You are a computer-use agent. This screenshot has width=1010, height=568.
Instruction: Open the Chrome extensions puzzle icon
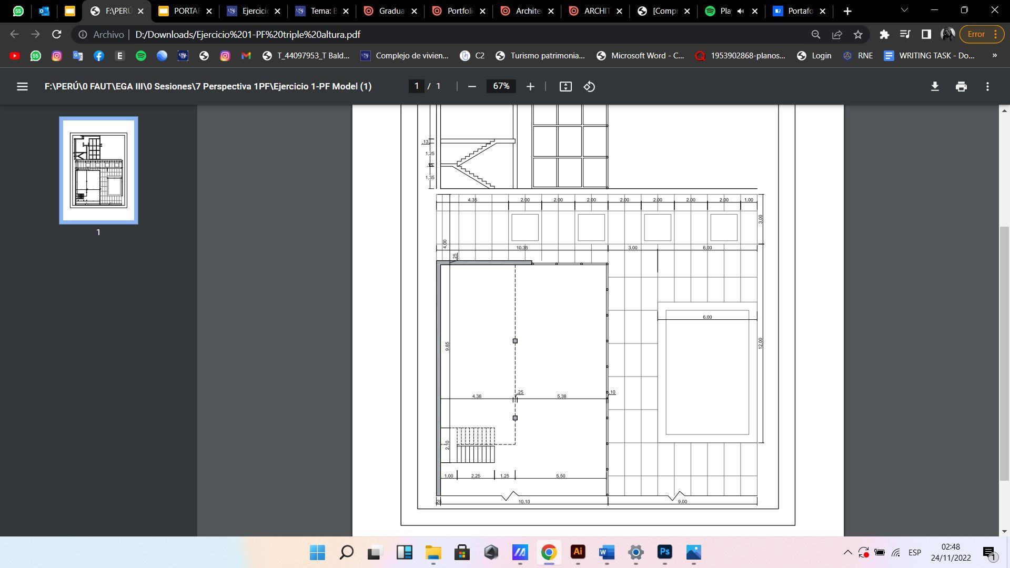(x=884, y=35)
